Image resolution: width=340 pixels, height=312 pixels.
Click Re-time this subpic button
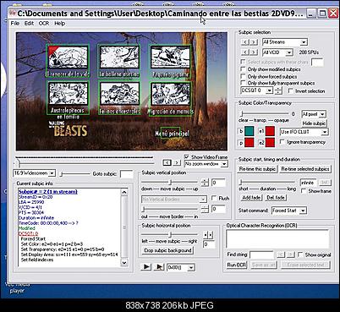(x=257, y=169)
